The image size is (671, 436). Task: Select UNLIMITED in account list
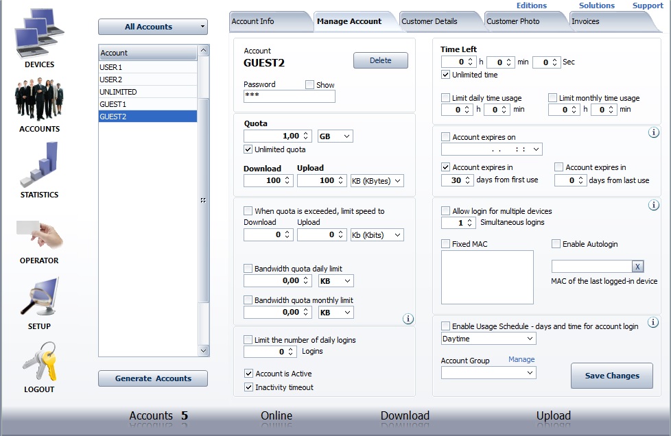click(148, 92)
